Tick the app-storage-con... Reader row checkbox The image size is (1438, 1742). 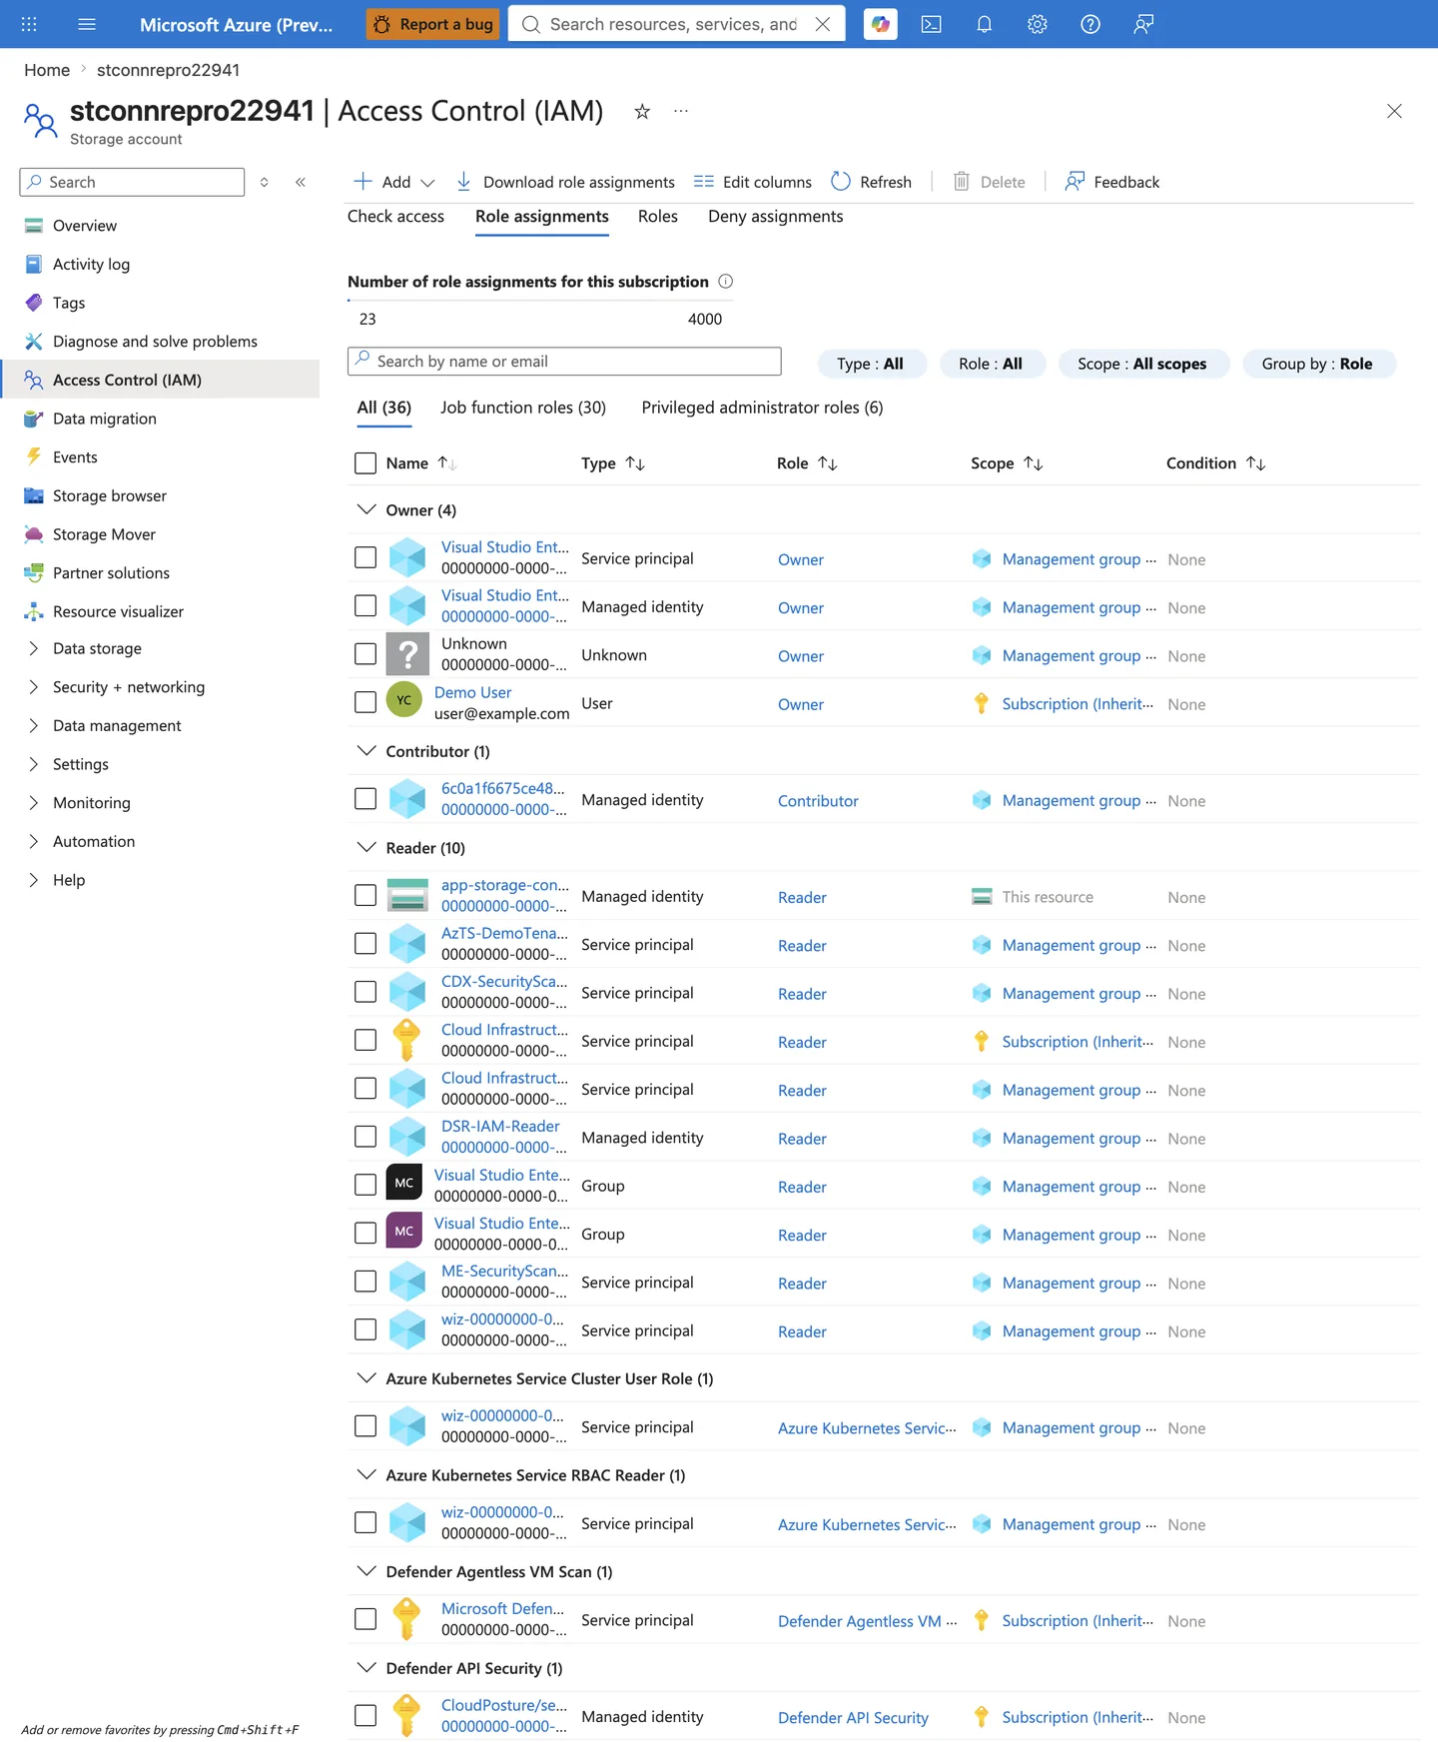[365, 896]
